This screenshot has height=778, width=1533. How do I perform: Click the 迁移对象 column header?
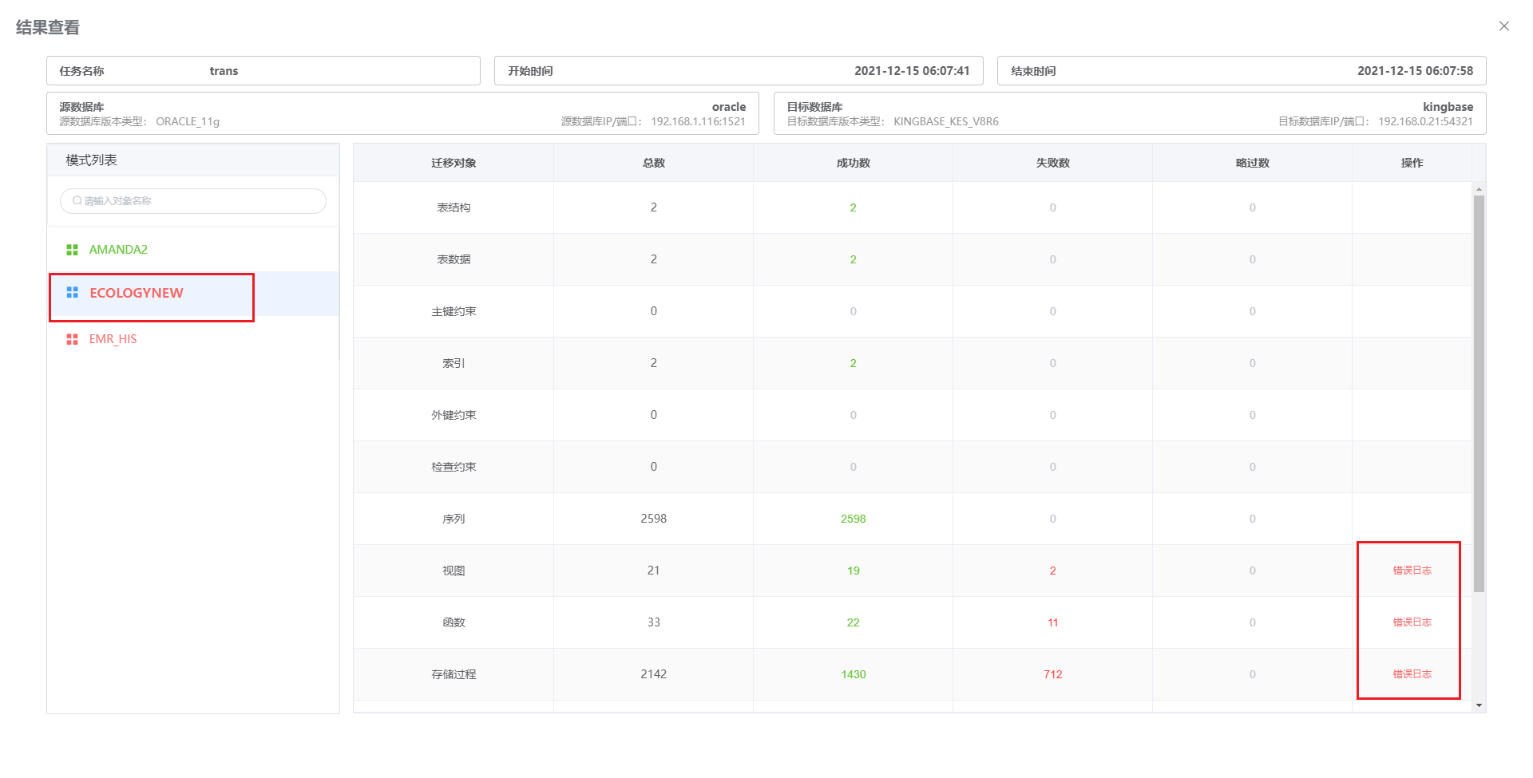(x=454, y=162)
